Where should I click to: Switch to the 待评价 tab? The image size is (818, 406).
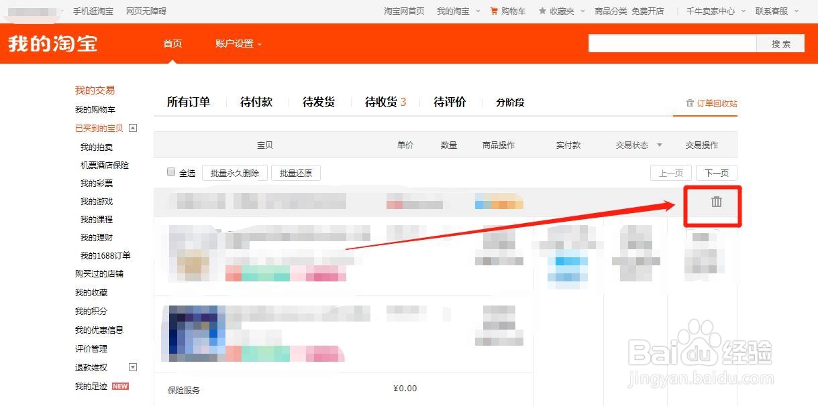click(450, 102)
